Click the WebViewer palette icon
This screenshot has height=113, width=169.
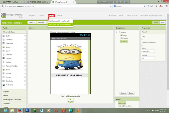(x=3, y=84)
